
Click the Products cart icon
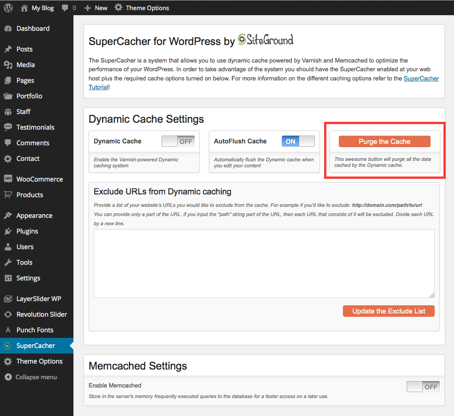pos(8,194)
